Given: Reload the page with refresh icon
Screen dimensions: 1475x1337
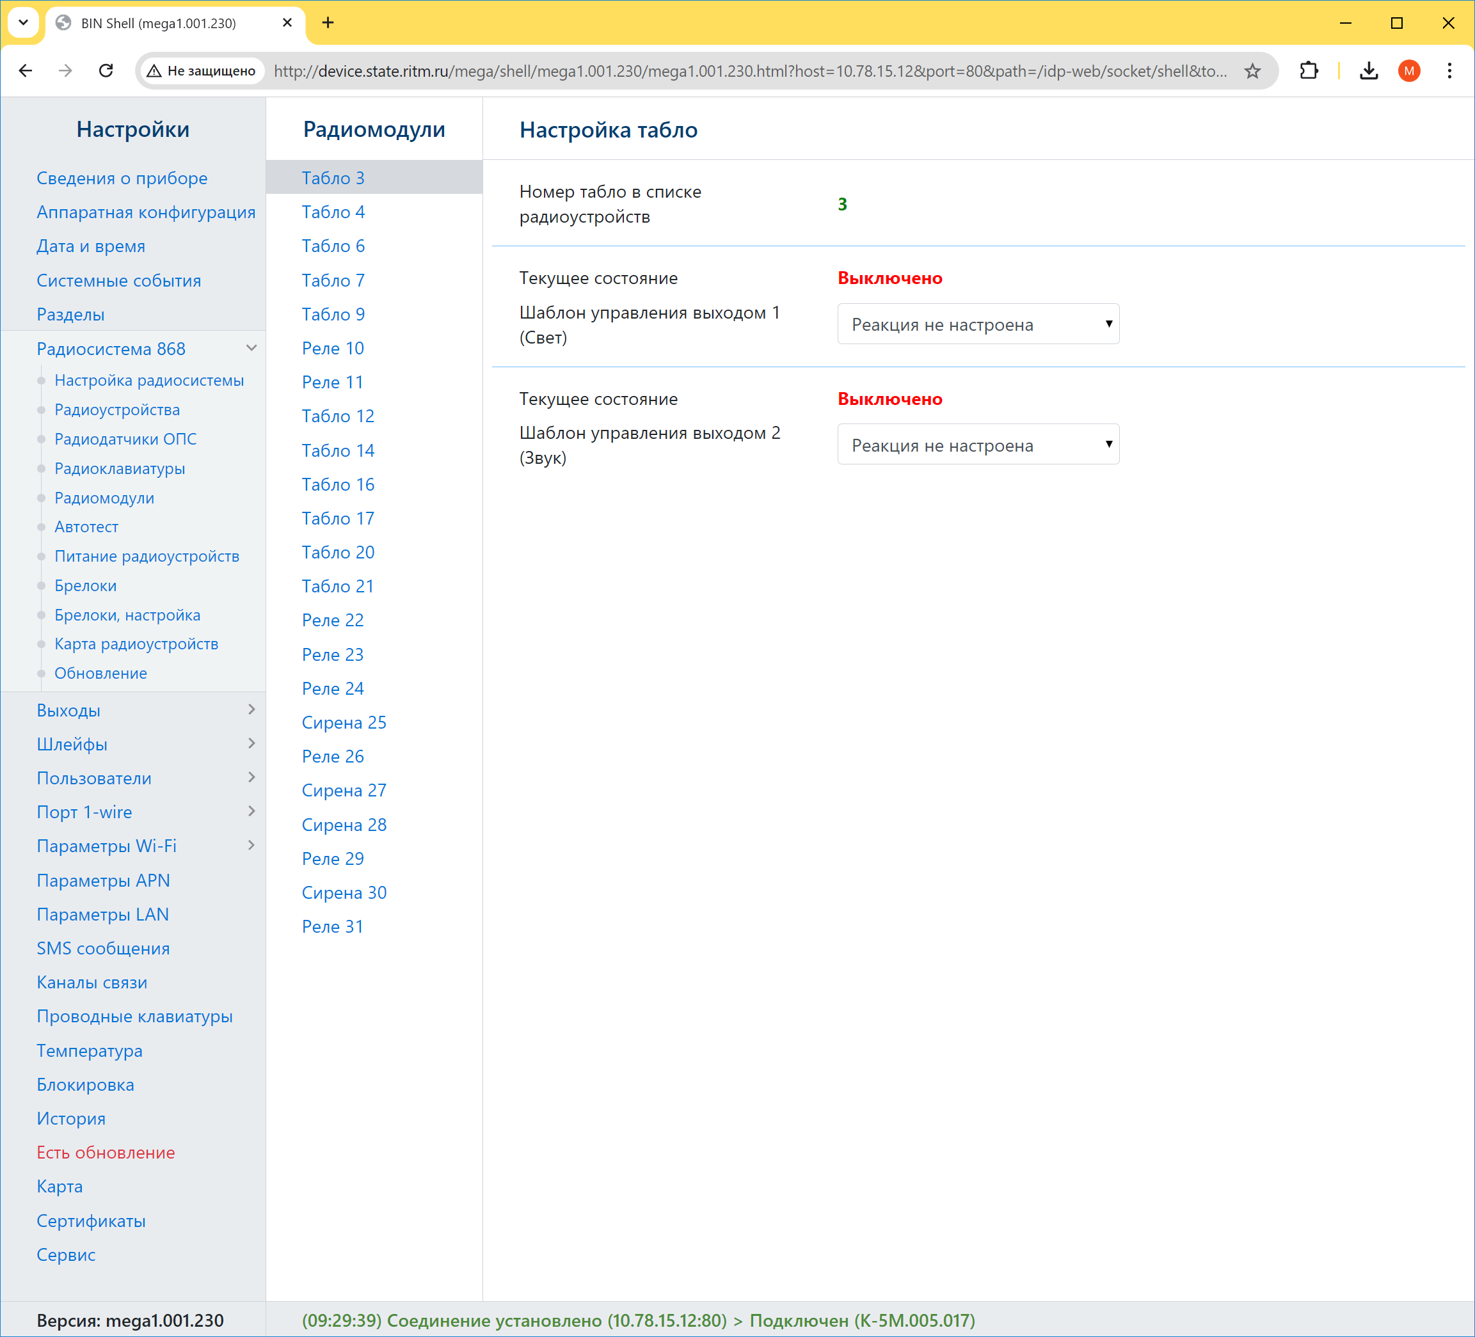Looking at the screenshot, I should point(106,71).
